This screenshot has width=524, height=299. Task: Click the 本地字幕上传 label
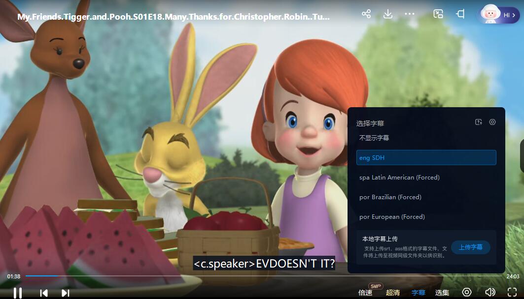click(380, 239)
